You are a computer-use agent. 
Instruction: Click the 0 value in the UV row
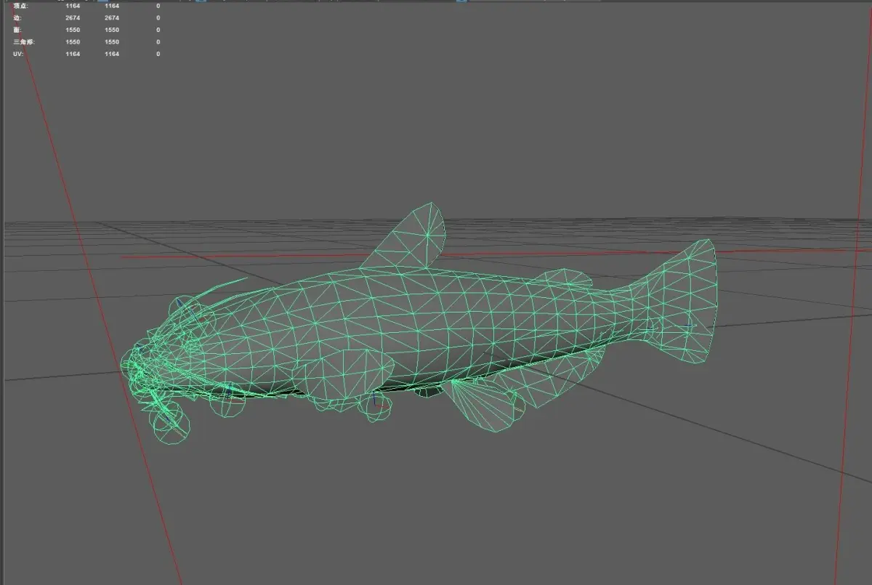click(158, 54)
